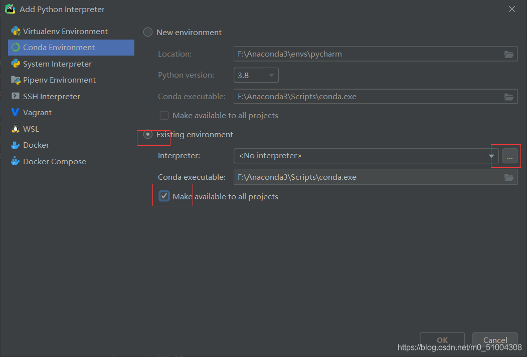Expand the Interpreter dropdown arrow

click(x=491, y=156)
